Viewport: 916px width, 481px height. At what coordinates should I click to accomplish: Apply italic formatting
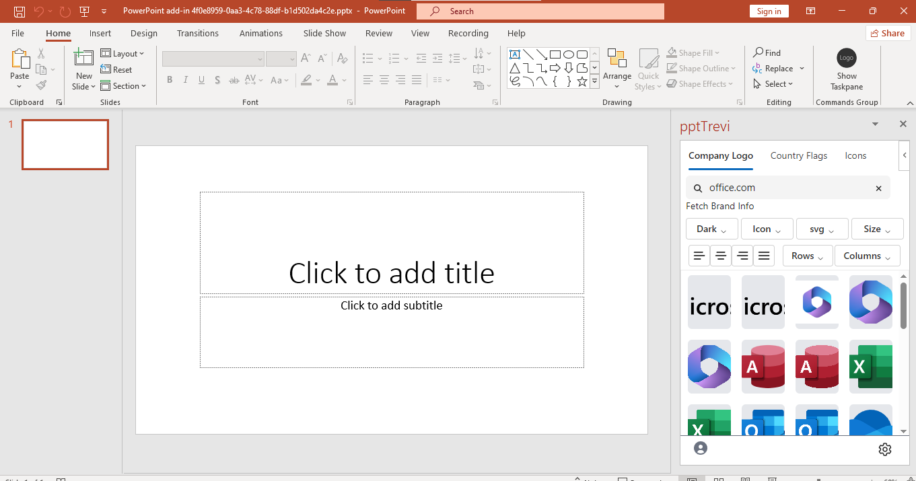tap(185, 79)
